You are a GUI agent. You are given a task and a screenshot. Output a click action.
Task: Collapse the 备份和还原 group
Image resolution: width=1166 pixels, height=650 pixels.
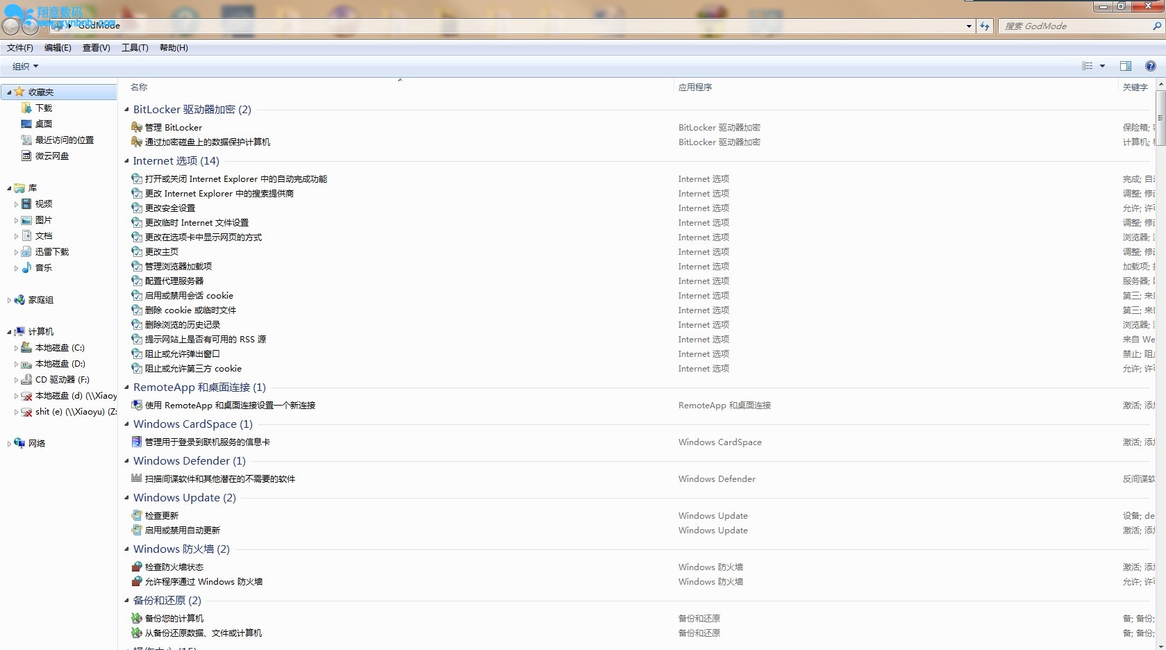[126, 600]
